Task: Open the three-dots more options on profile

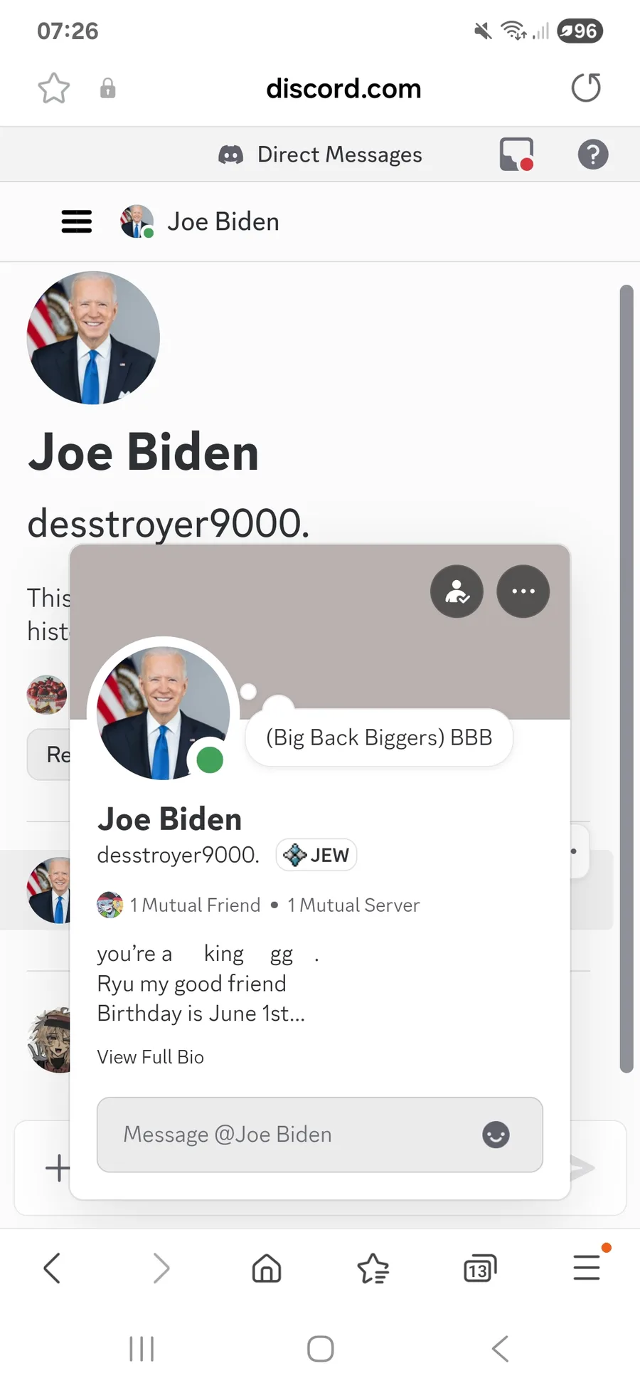Action: coord(523,592)
